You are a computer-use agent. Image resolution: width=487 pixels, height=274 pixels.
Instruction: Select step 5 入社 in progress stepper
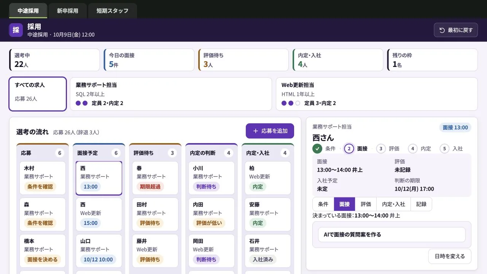(451, 148)
